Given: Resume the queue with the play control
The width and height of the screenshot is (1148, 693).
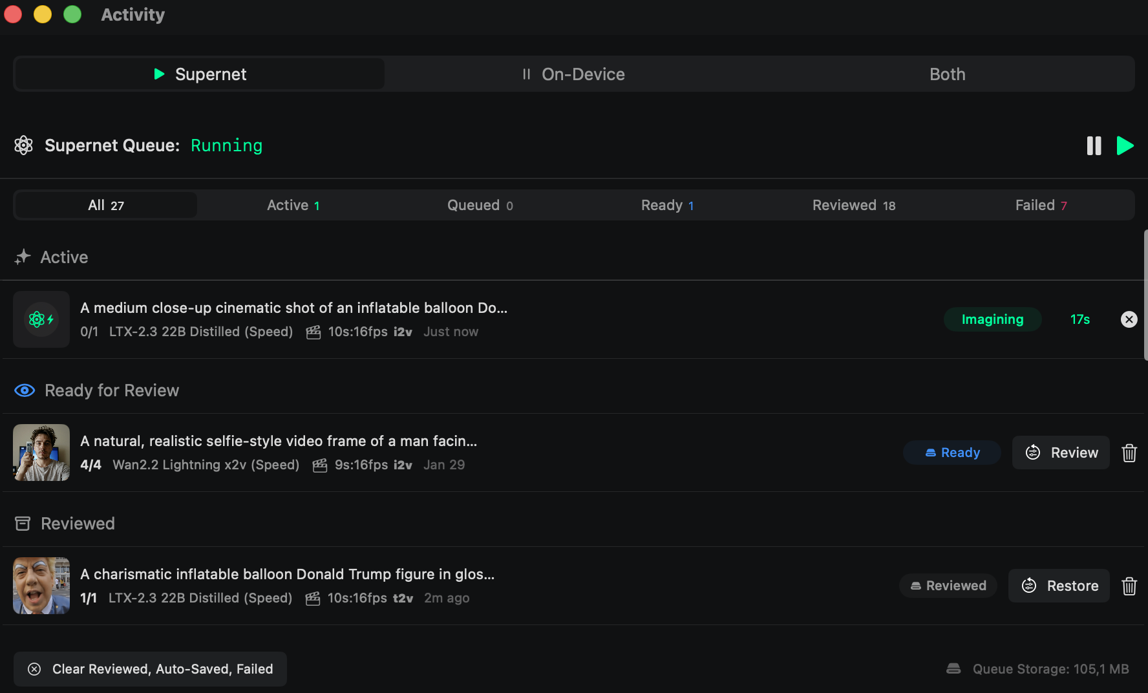Looking at the screenshot, I should pos(1125,146).
